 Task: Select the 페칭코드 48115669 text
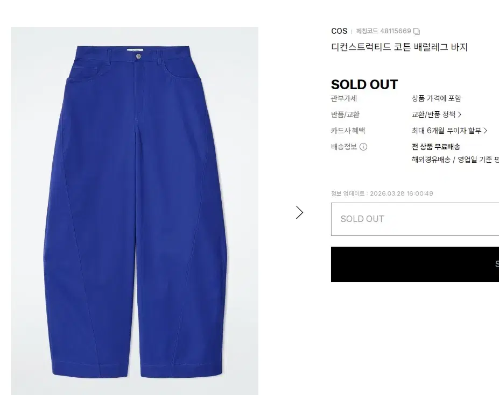pyautogui.click(x=383, y=31)
